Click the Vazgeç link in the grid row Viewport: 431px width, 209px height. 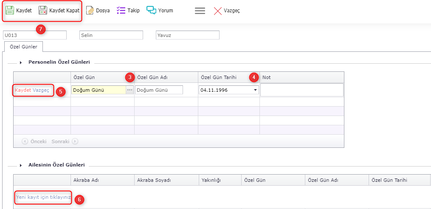point(41,90)
